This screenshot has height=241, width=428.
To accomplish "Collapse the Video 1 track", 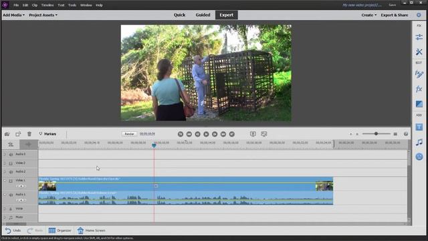I will click(5, 181).
